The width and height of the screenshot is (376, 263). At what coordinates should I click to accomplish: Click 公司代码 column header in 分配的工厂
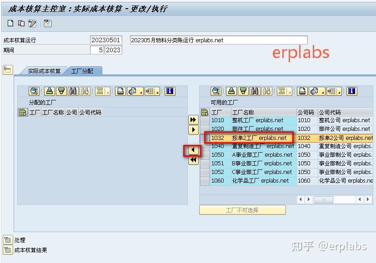(90, 112)
